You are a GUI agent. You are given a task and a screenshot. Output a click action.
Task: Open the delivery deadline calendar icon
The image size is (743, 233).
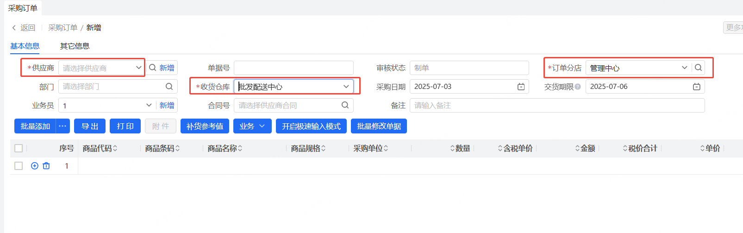pos(696,87)
